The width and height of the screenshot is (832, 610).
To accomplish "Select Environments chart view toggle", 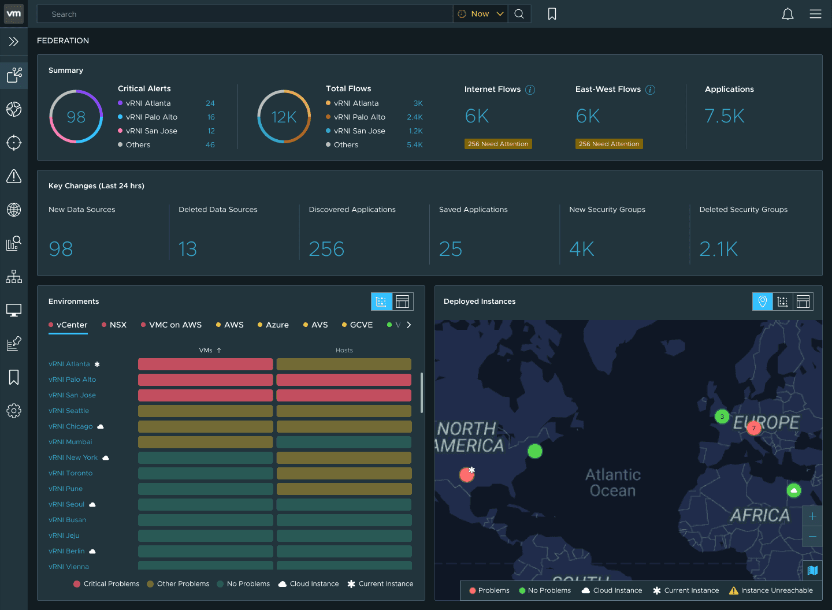I will (381, 302).
